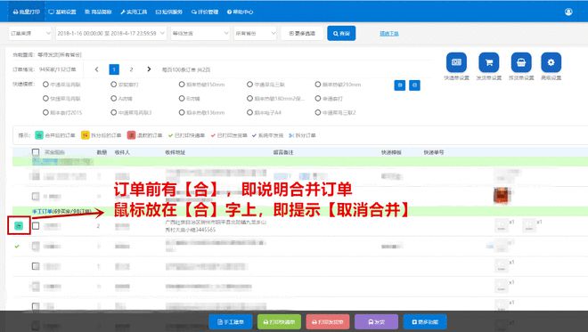
Task: Check the order row with 广西 address
Action: pos(36,226)
